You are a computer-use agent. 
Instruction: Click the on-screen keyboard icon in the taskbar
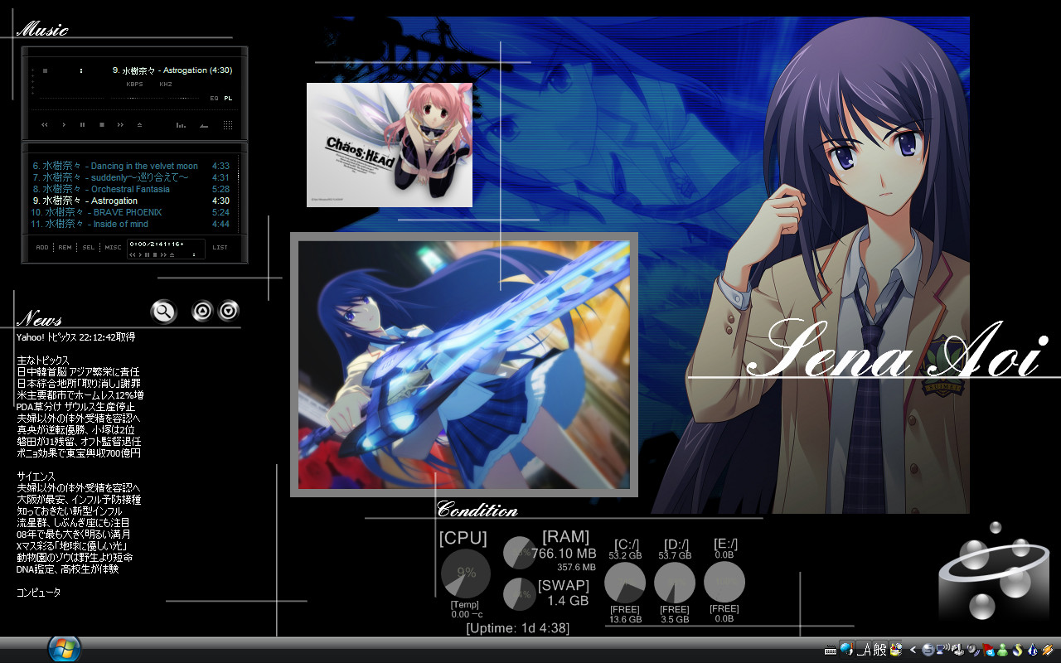click(x=831, y=650)
